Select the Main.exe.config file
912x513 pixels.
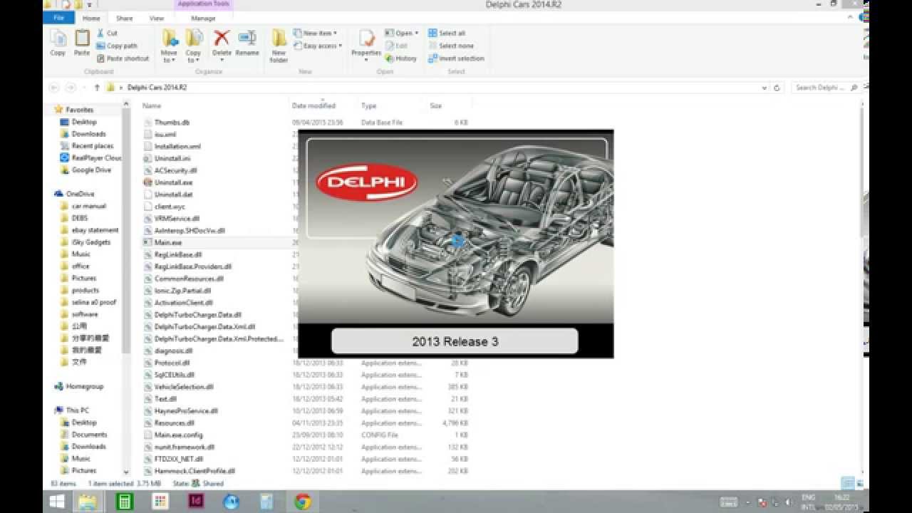pos(178,435)
